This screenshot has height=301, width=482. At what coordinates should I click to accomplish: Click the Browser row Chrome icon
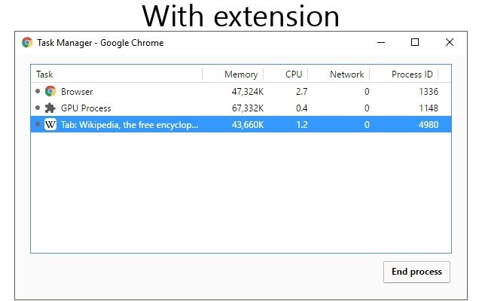coord(50,91)
